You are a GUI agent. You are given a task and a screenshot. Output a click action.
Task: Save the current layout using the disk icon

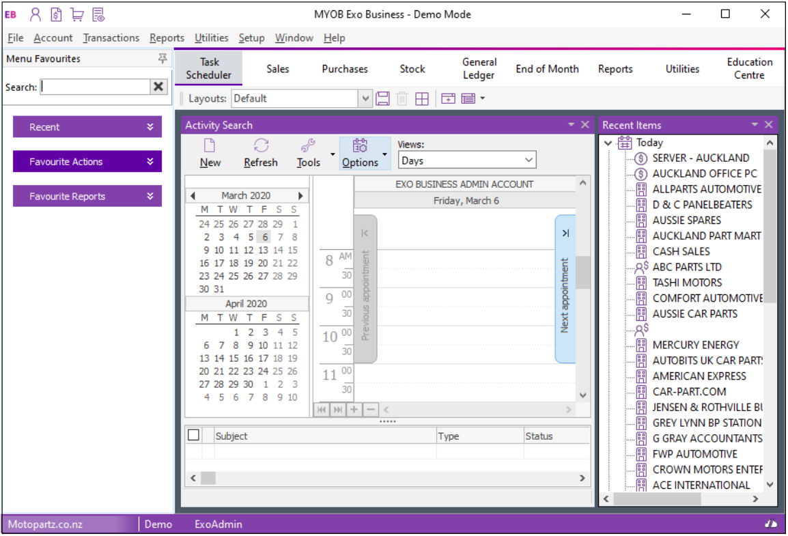pos(382,98)
